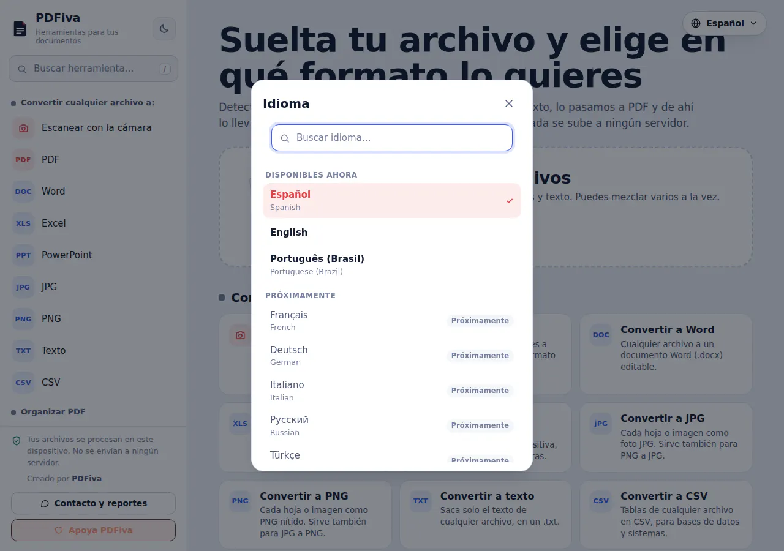Click the globe icon in language selector

[696, 23]
